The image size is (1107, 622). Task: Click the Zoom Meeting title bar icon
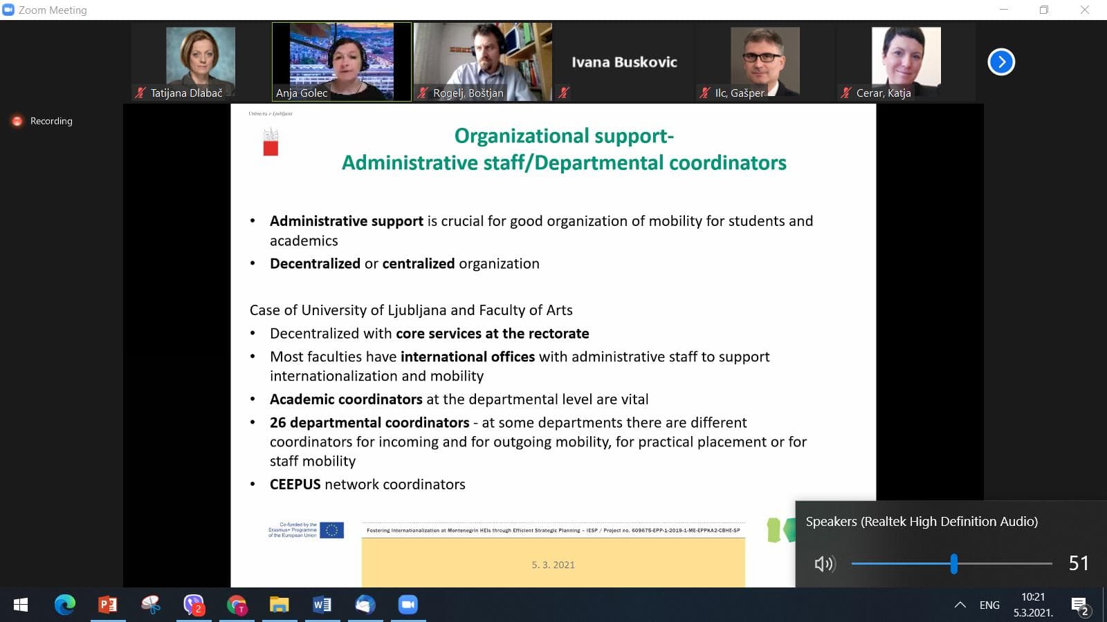(9, 10)
